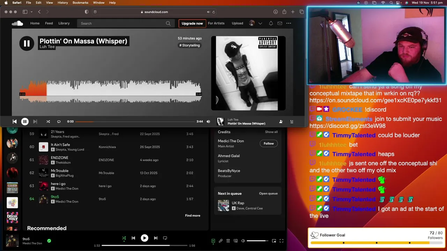447x251 pixels.
Task: Open SoundCloud notifications bell
Action: (271, 23)
